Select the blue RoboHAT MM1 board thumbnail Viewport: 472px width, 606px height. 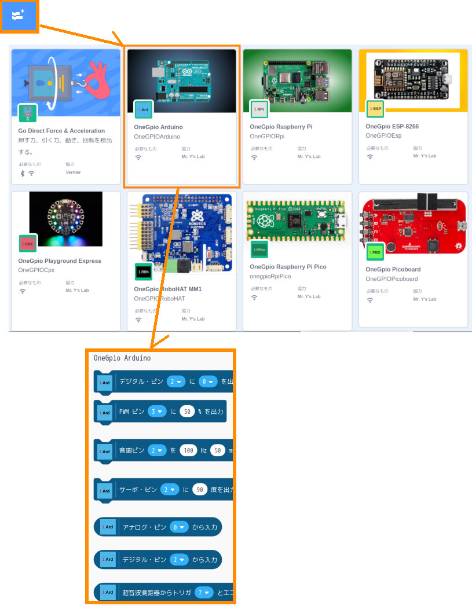[182, 233]
